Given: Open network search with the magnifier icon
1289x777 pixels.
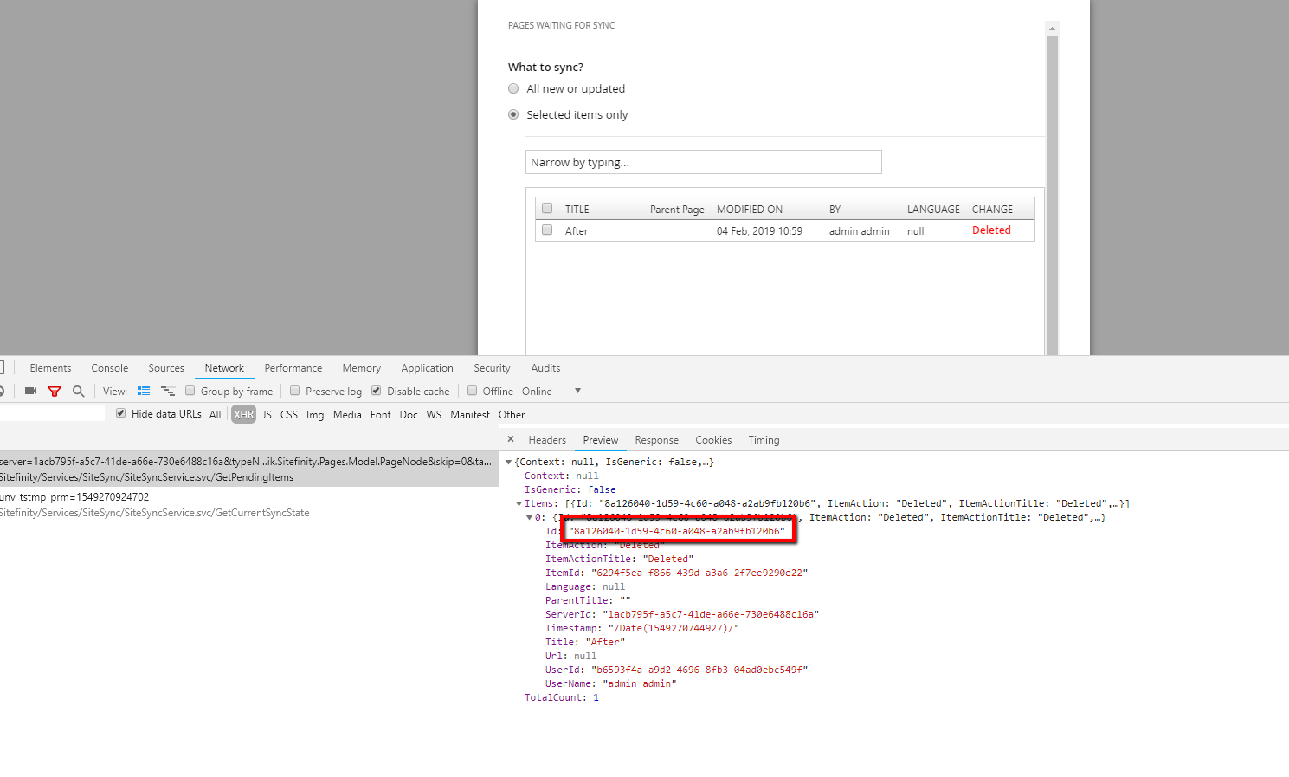Looking at the screenshot, I should coord(79,392).
